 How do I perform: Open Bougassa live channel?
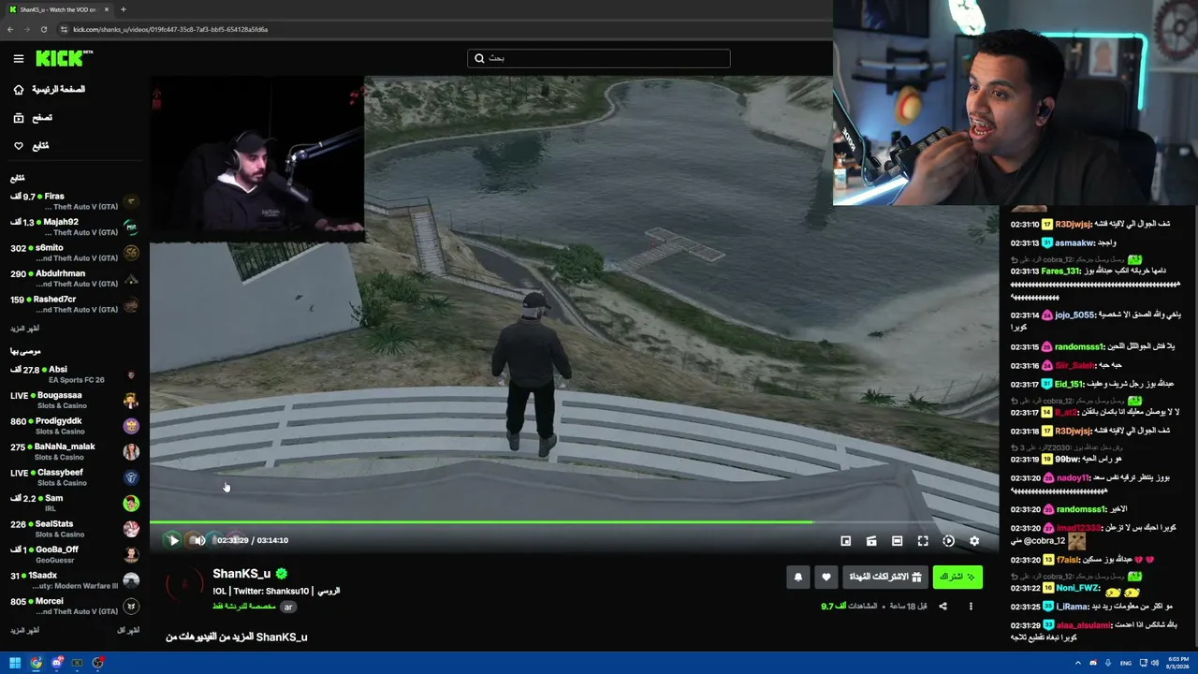click(75, 400)
